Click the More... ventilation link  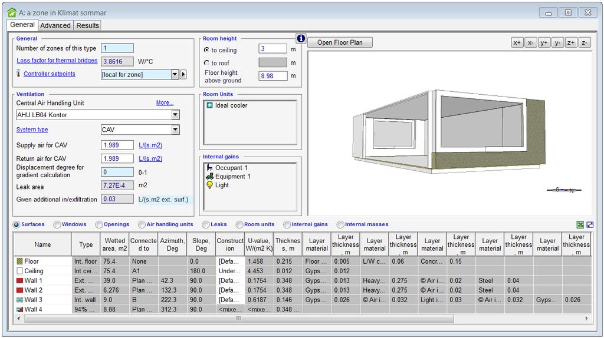[x=165, y=102]
